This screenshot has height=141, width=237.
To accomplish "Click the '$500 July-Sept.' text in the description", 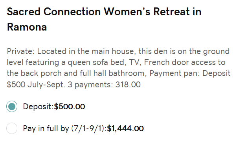I will click(36, 85).
